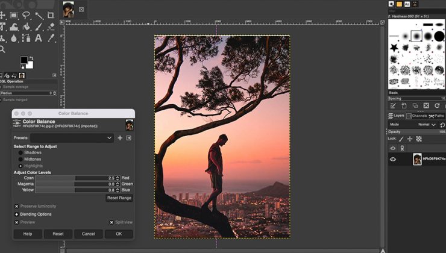
Task: Click the black foreground color swatch
Action: pyautogui.click(x=24, y=60)
